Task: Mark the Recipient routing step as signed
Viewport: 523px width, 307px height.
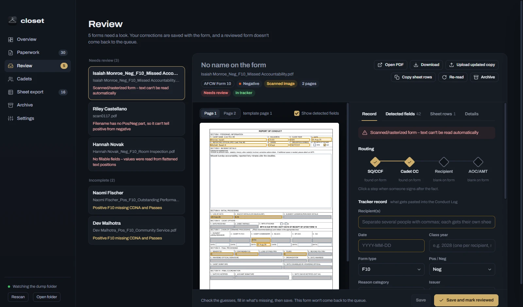Action: (444, 162)
